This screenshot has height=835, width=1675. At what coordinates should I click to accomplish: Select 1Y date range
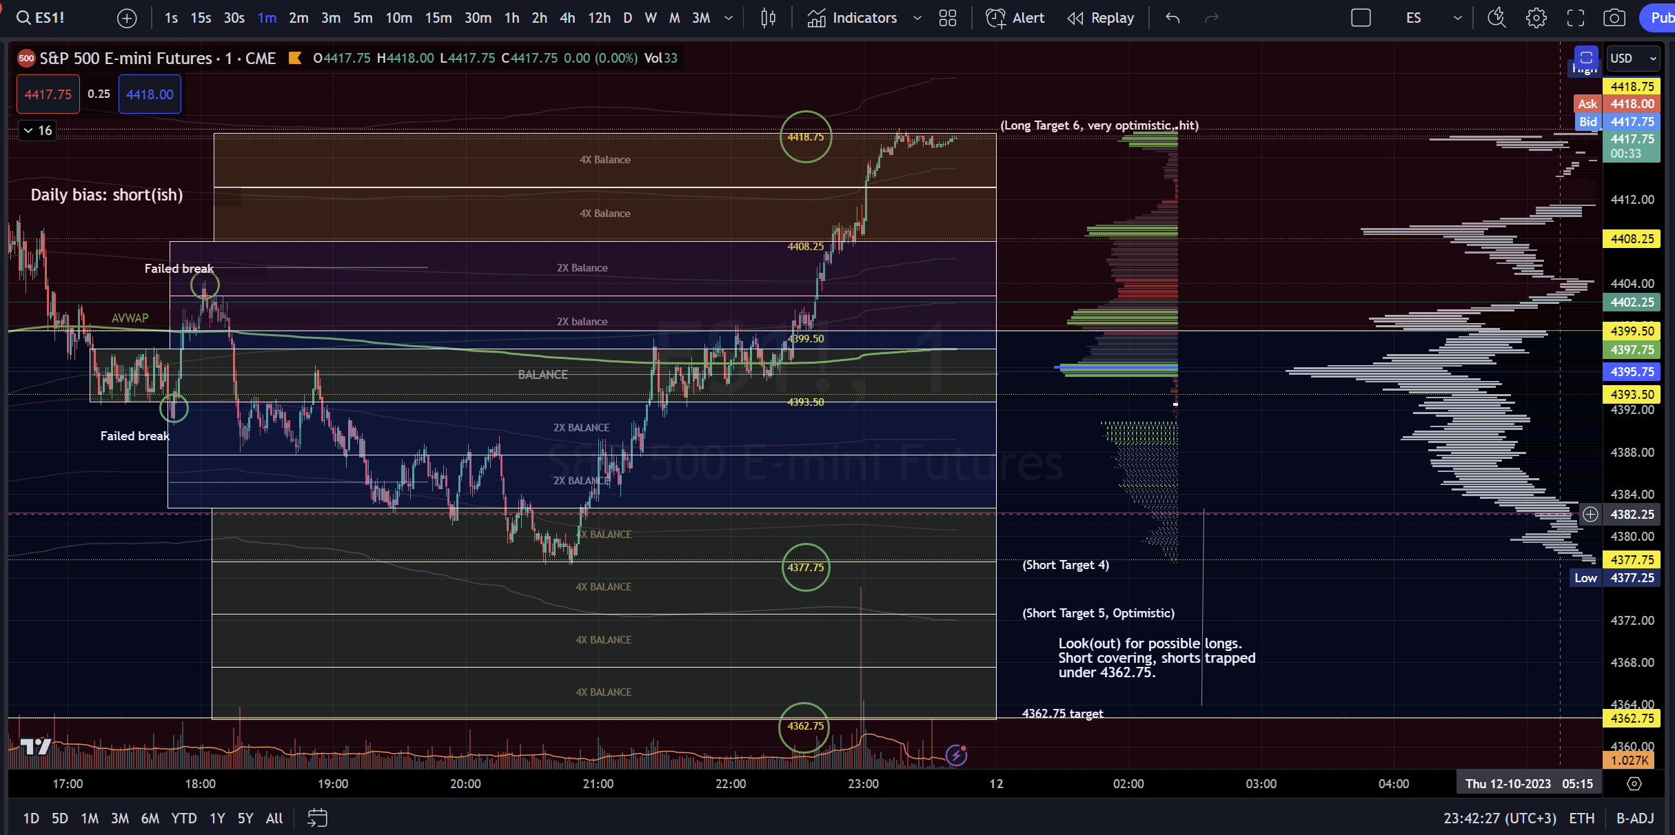pyautogui.click(x=217, y=818)
